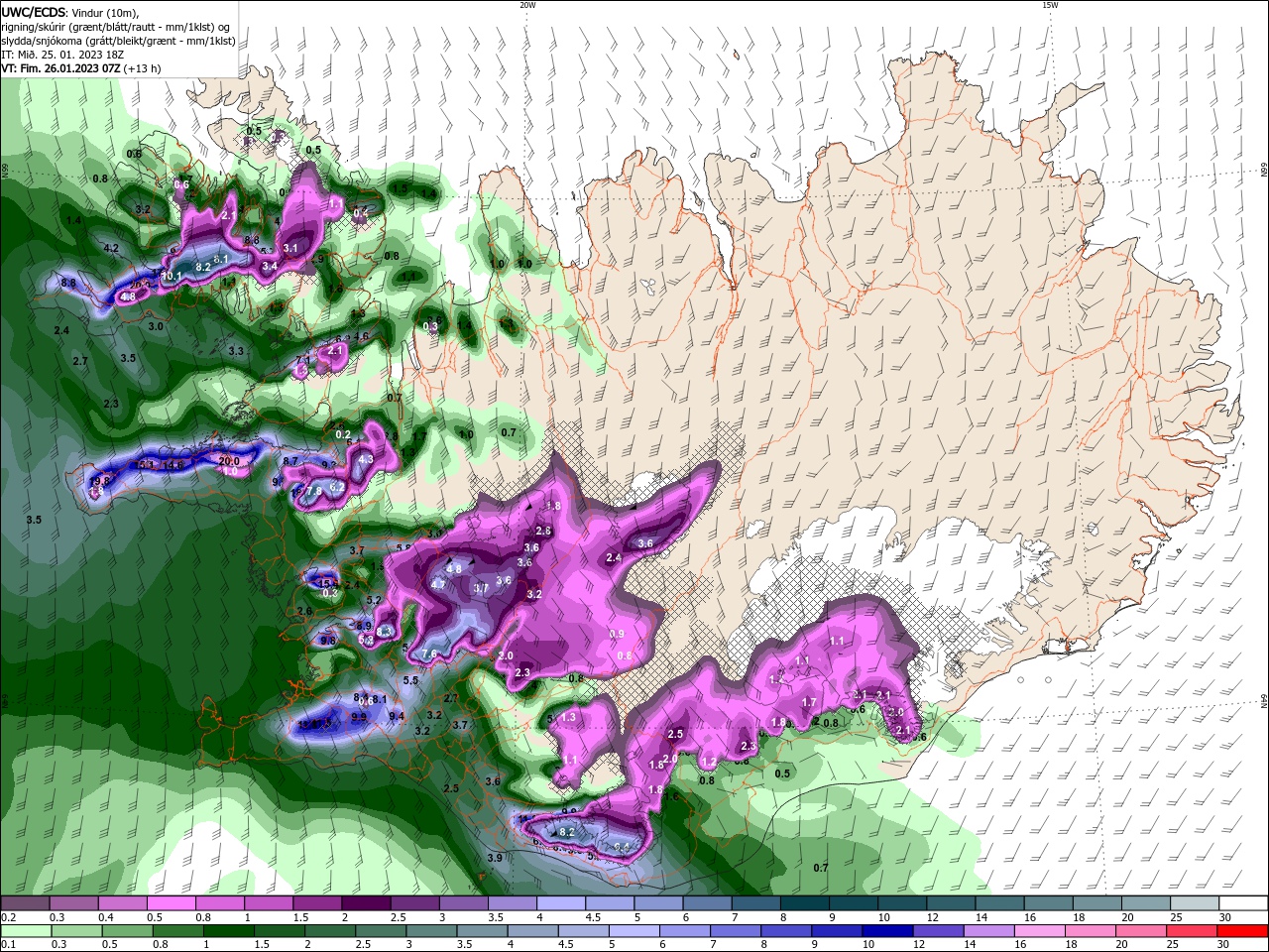Click the '3.1' snowfall value
The height and width of the screenshot is (952, 1269).
pyautogui.click(x=290, y=248)
